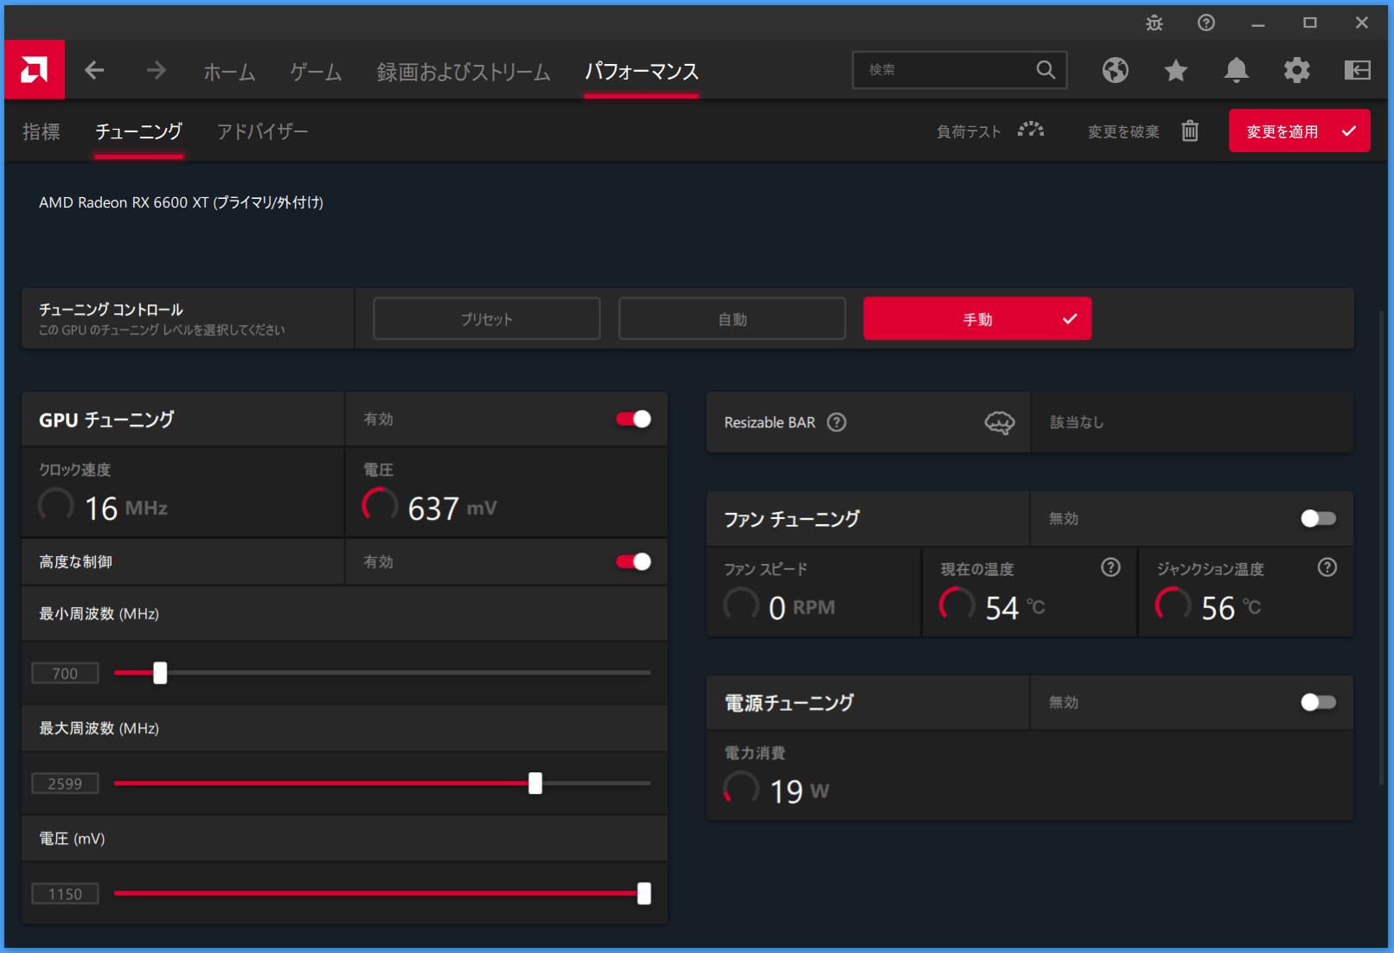Click the 54 °C current temperature value

(x=1015, y=608)
